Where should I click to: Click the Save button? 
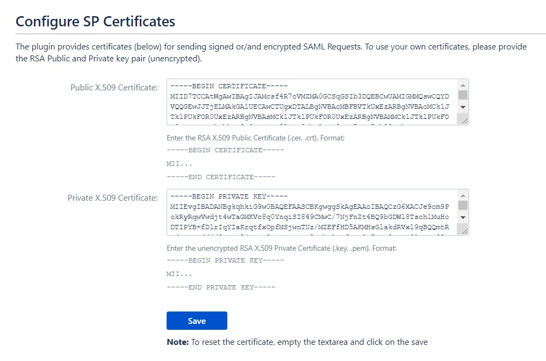(x=197, y=321)
